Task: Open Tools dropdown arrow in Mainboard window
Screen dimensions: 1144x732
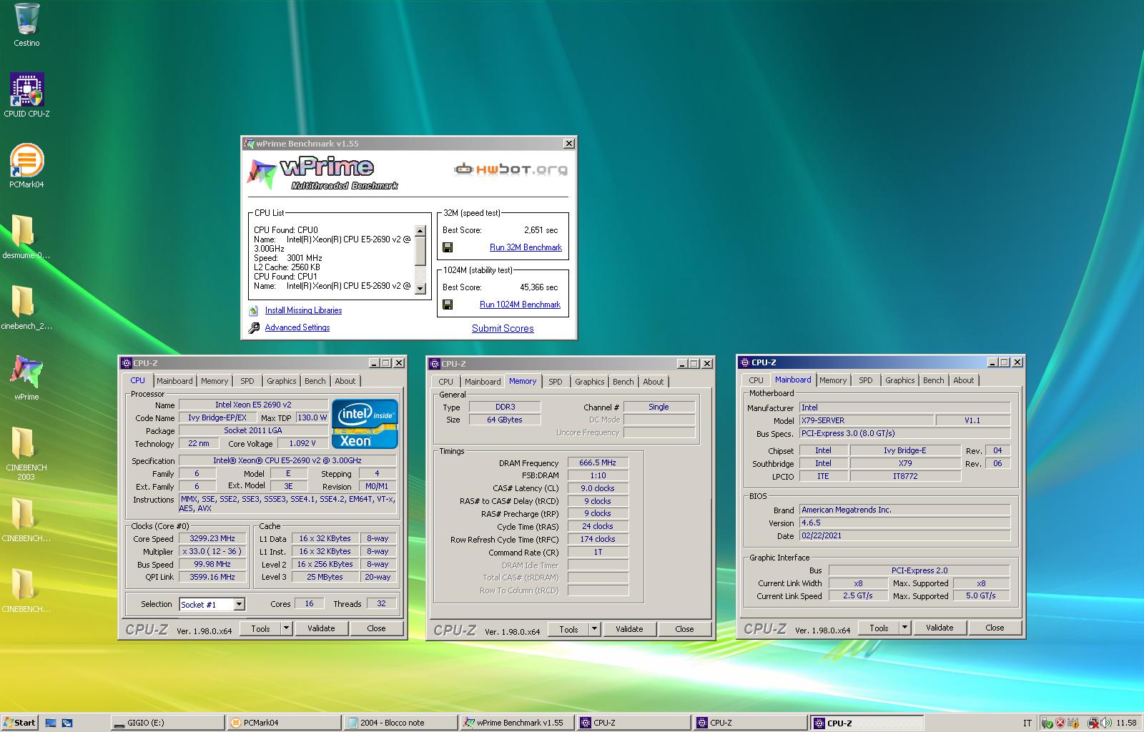Action: tap(904, 628)
